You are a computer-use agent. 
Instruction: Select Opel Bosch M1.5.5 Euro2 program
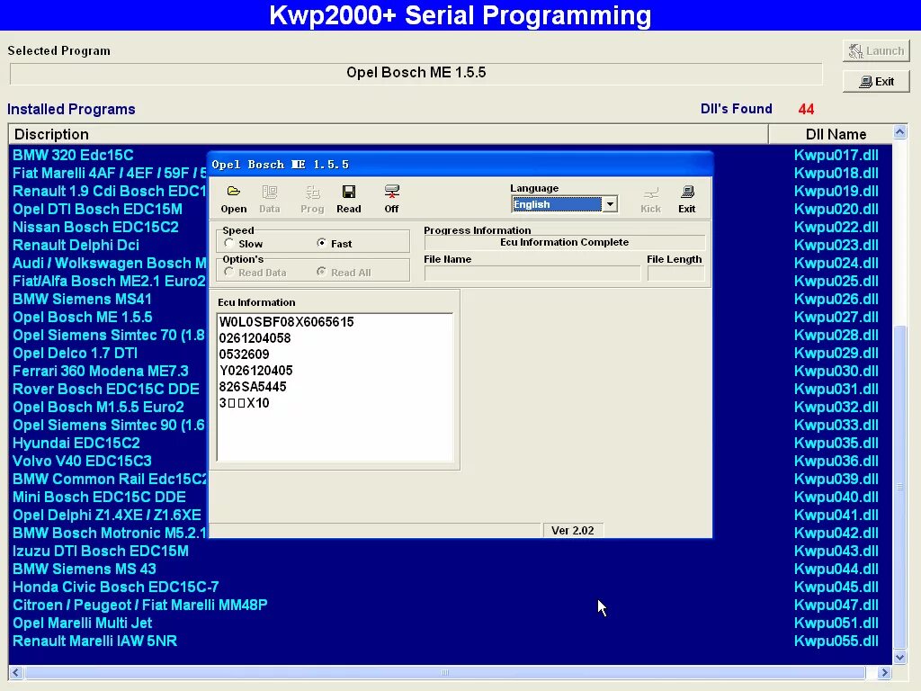tap(98, 408)
